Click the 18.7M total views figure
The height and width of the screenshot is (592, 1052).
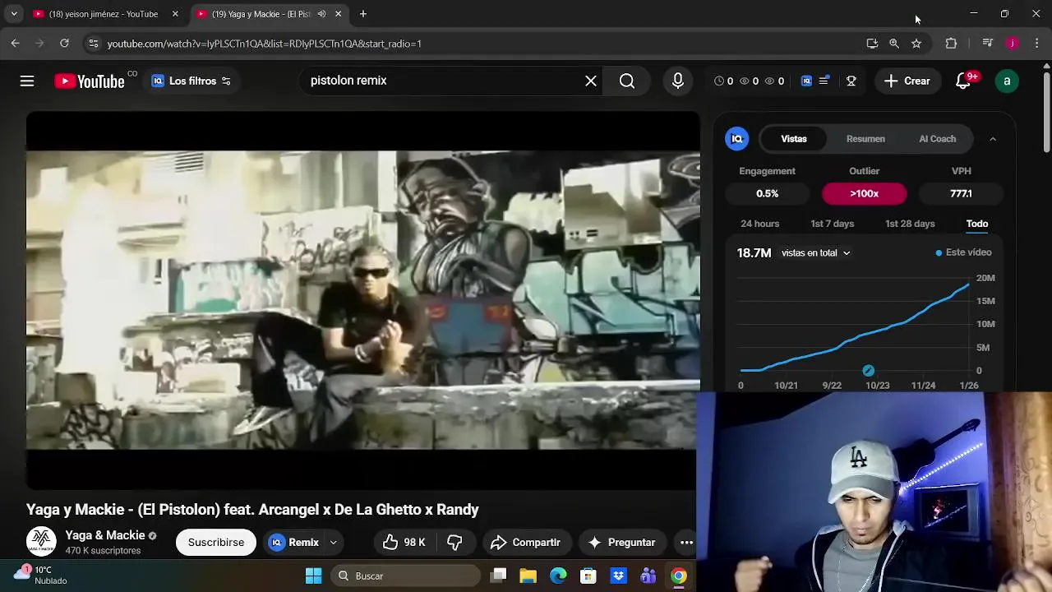coord(754,253)
